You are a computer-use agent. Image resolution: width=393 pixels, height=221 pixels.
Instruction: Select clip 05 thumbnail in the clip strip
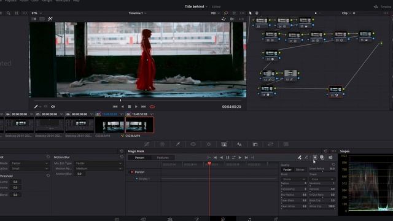click(x=50, y=125)
